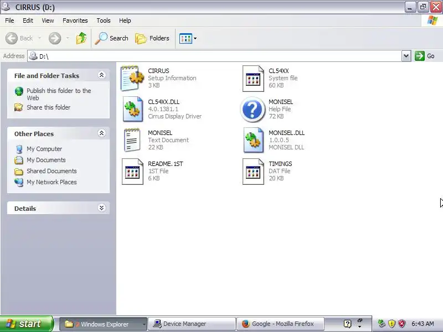The width and height of the screenshot is (443, 332).
Task: Open the Forward history dropdown arrow
Action: coord(68,38)
